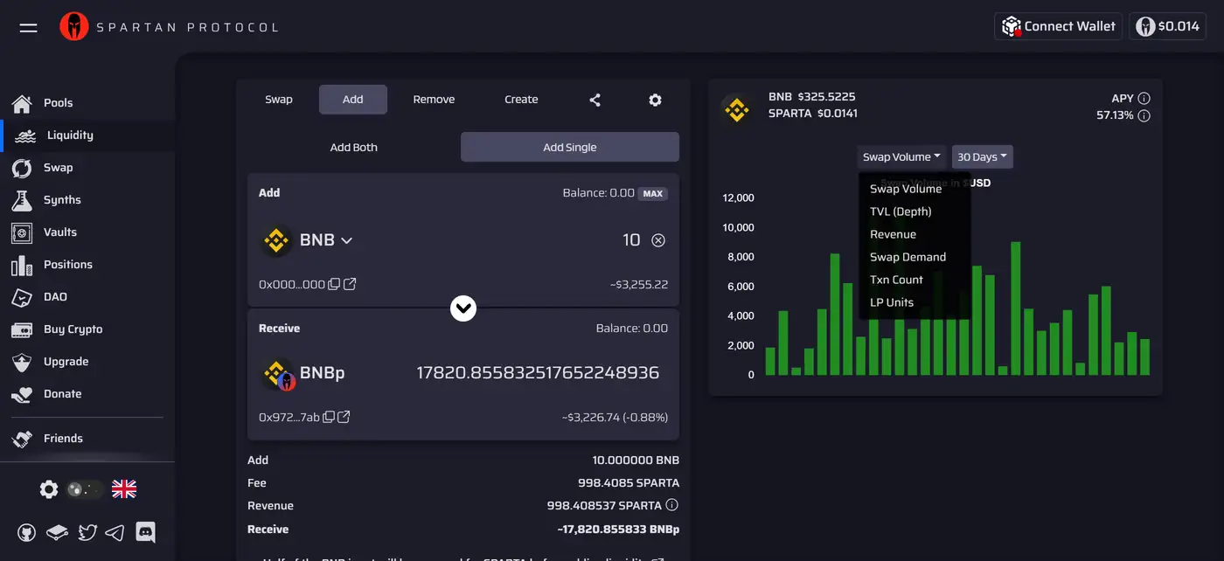Viewport: 1224px width, 561px height.
Task: Collapse the hamburger sidebar menu
Action: click(28, 27)
